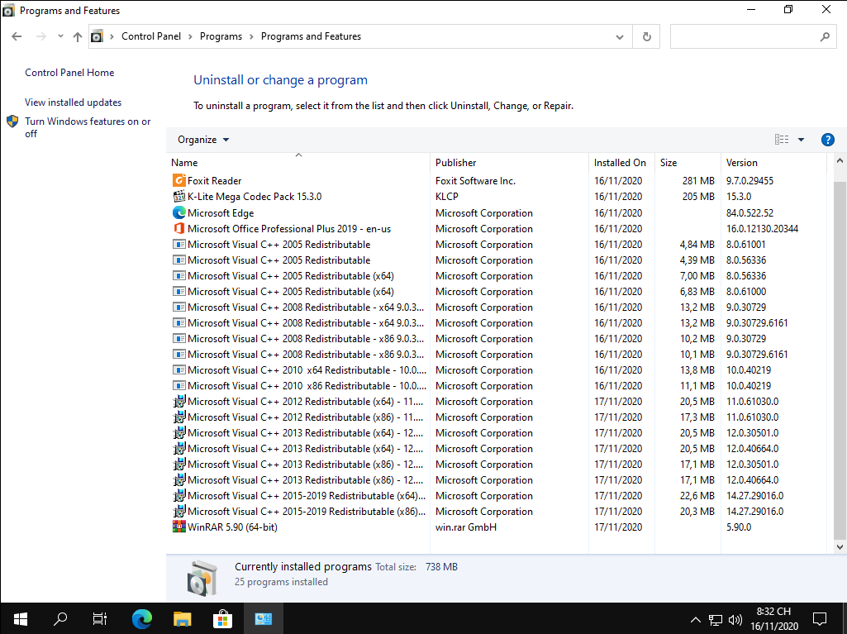847x634 pixels.
Task: Click the 281 MB size cell
Action: point(698,180)
